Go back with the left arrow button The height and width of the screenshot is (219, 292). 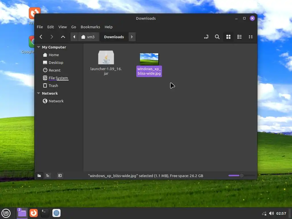41,37
